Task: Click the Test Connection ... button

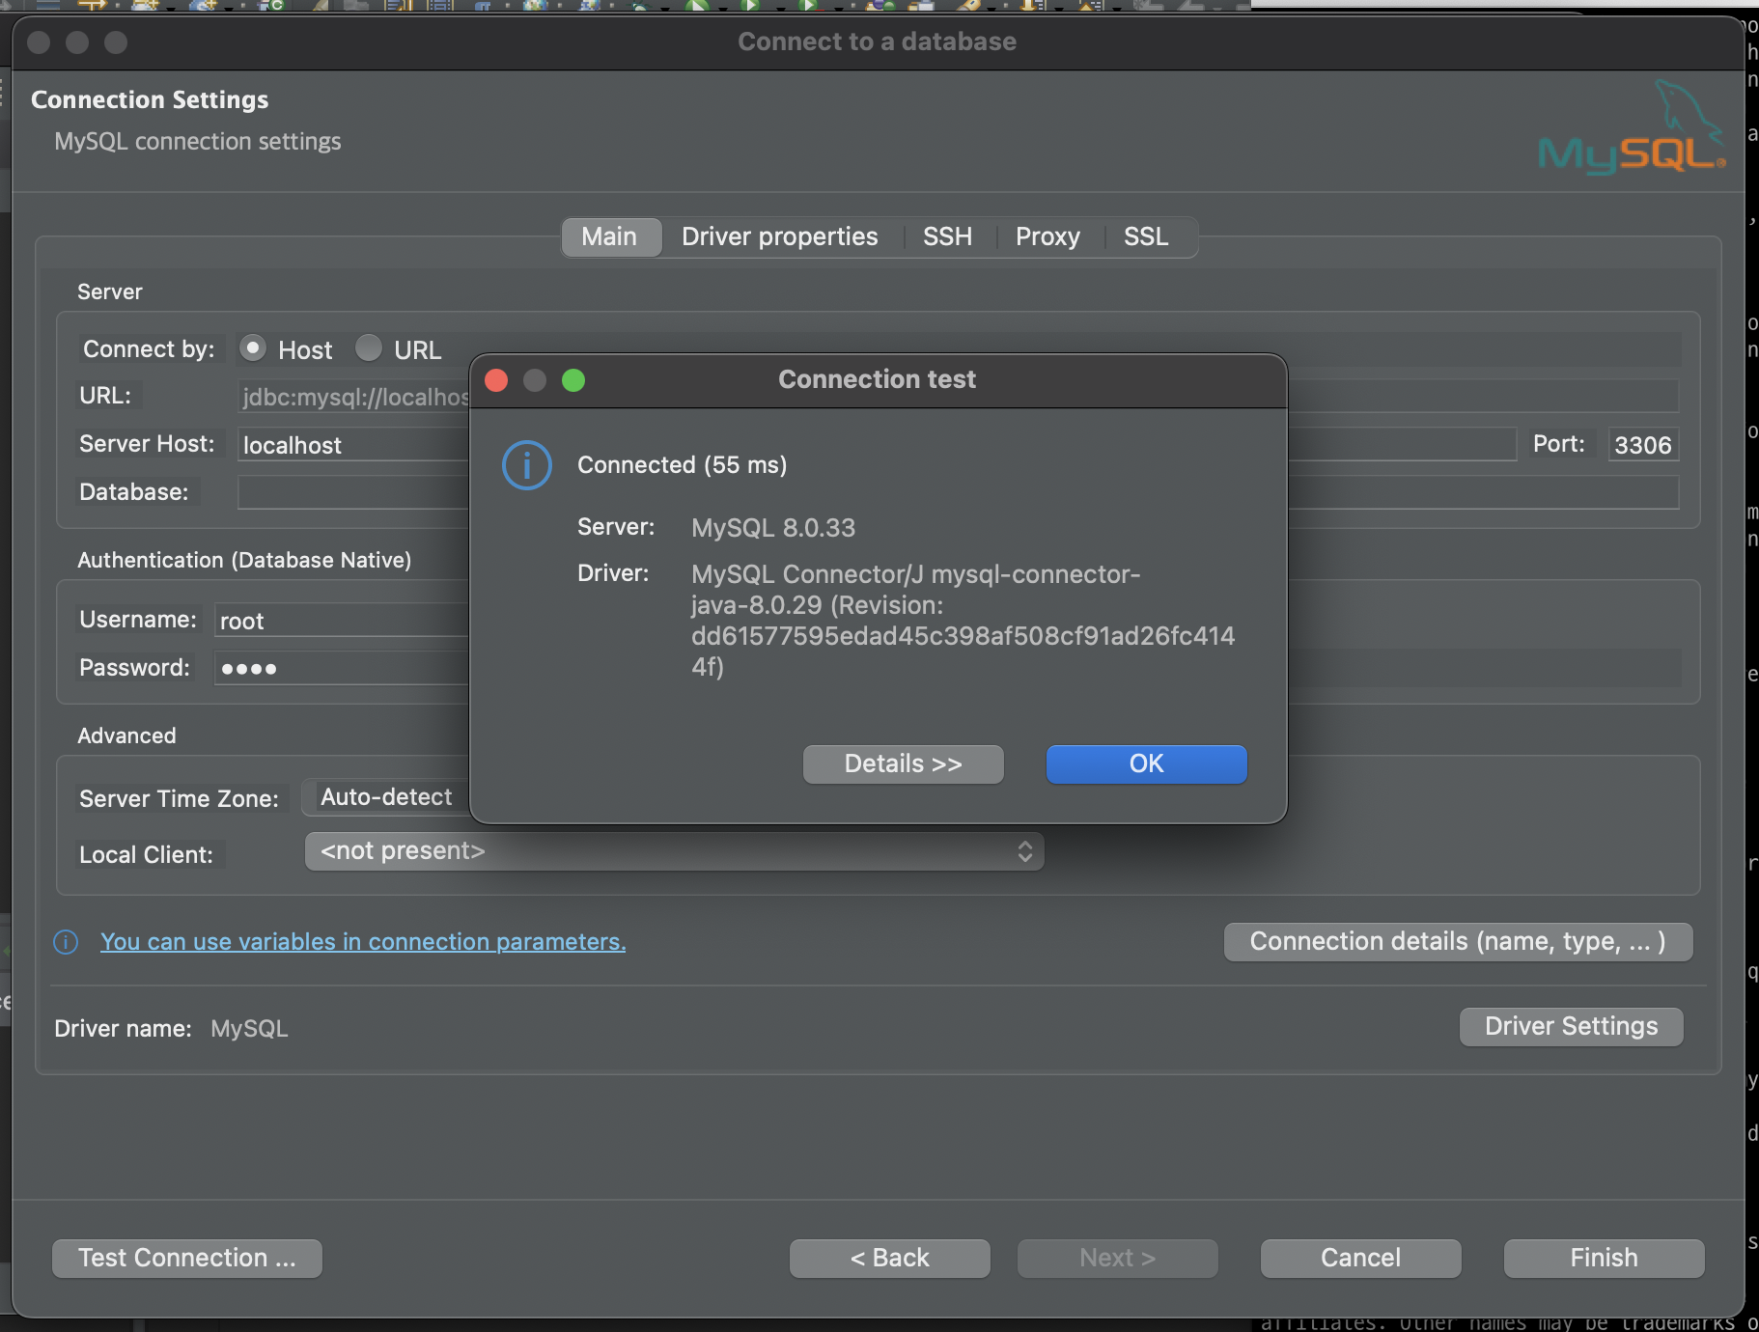Action: tap(187, 1258)
